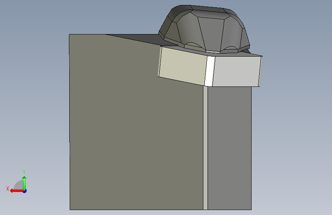Select the beige angled bracket face

pyautogui.click(x=182, y=66)
